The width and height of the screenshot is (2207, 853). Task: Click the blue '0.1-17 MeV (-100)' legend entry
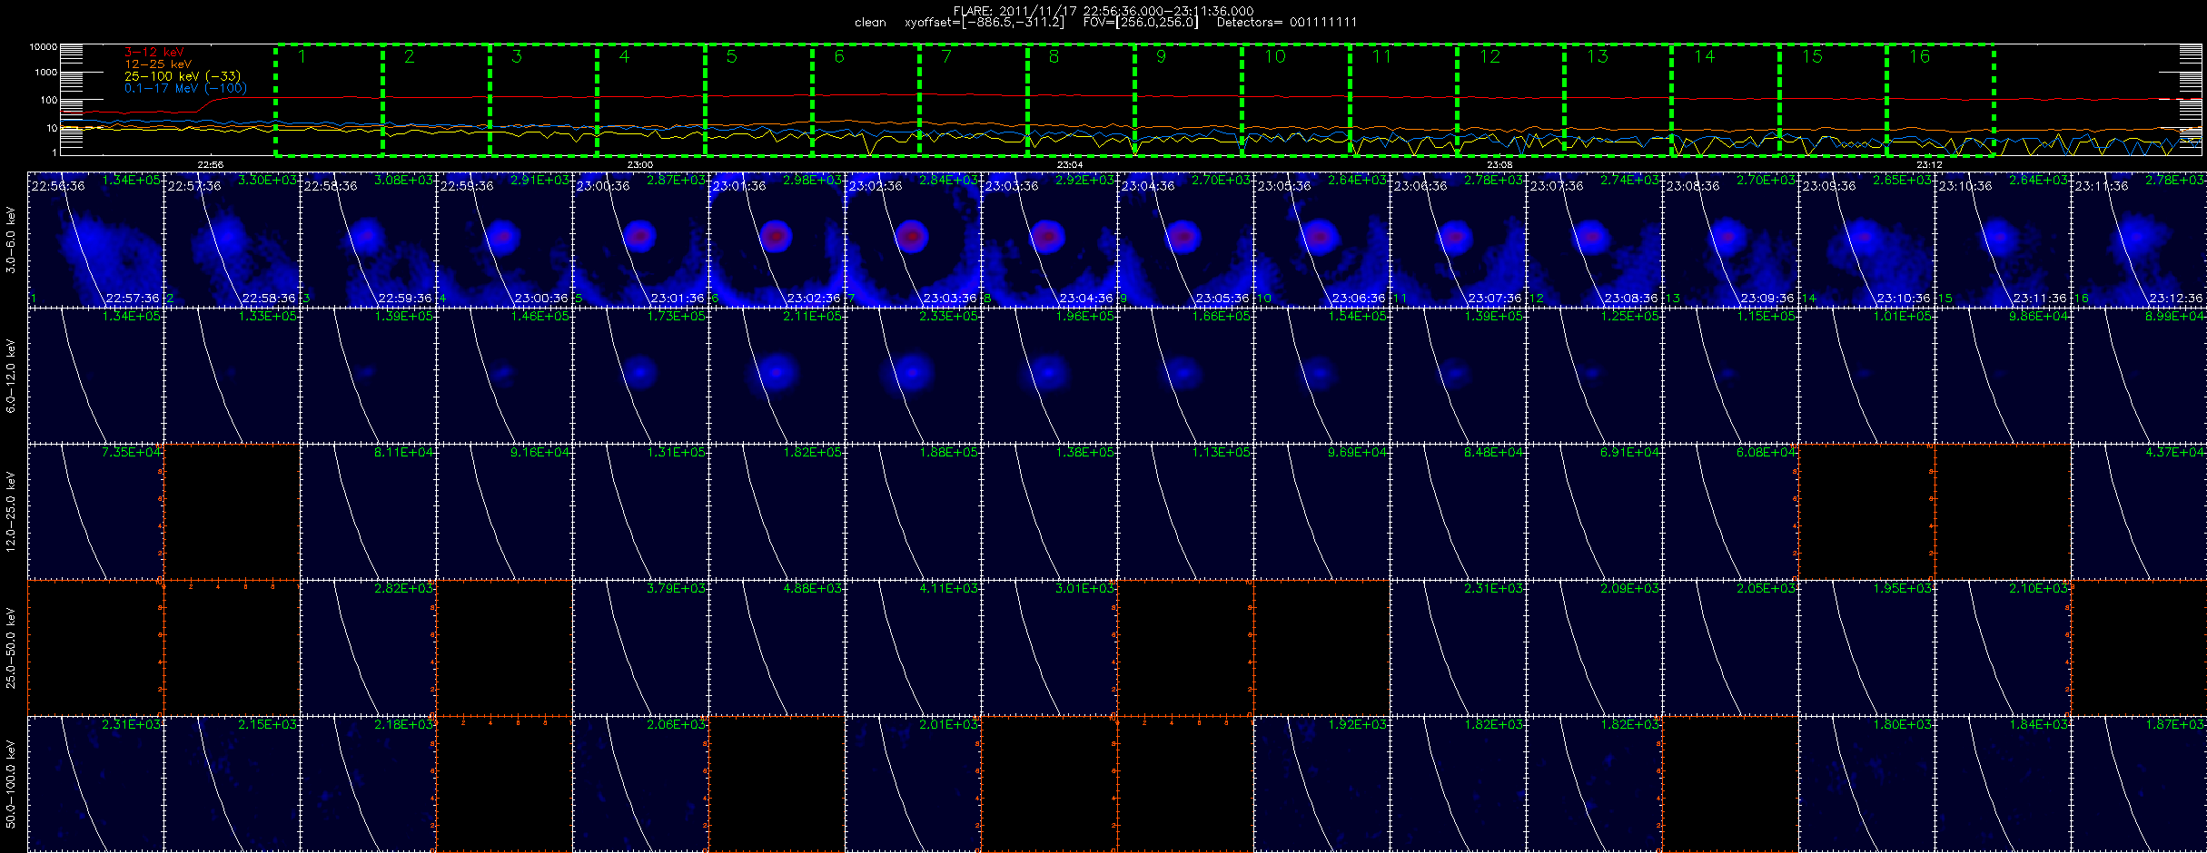185,88
